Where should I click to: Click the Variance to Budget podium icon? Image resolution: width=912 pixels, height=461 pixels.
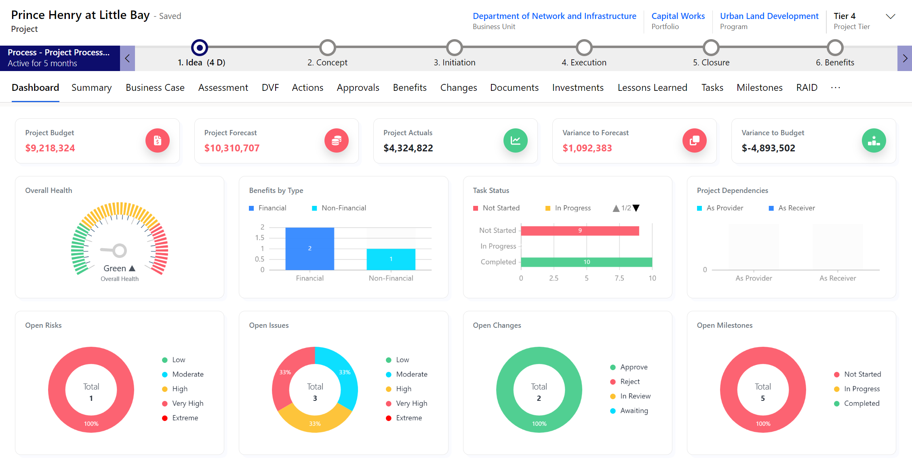pyautogui.click(x=874, y=140)
